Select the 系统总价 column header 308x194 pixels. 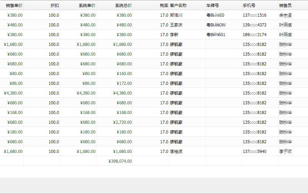pyautogui.click(x=123, y=6)
